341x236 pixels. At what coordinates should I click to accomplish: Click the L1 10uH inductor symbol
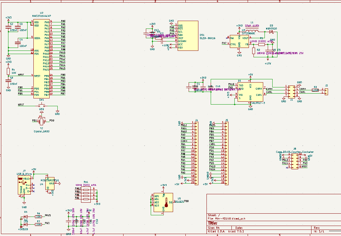tap(252, 31)
